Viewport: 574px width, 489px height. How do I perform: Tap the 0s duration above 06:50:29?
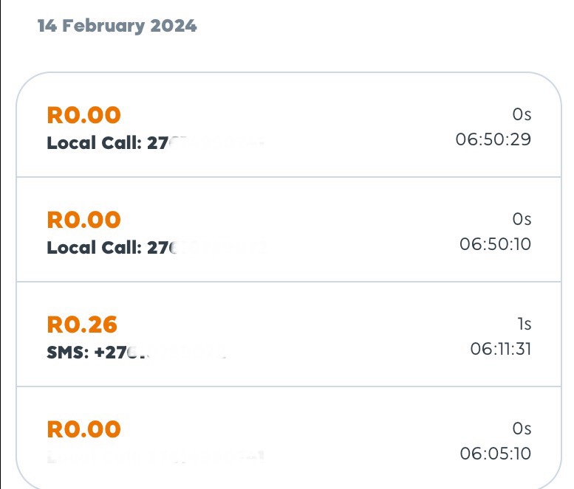(522, 114)
